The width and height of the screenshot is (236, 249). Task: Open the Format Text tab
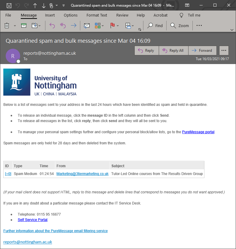(x=97, y=15)
